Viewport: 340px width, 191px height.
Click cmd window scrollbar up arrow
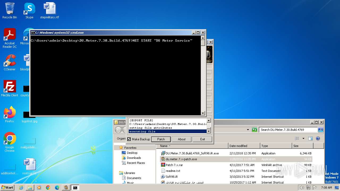click(x=203, y=37)
